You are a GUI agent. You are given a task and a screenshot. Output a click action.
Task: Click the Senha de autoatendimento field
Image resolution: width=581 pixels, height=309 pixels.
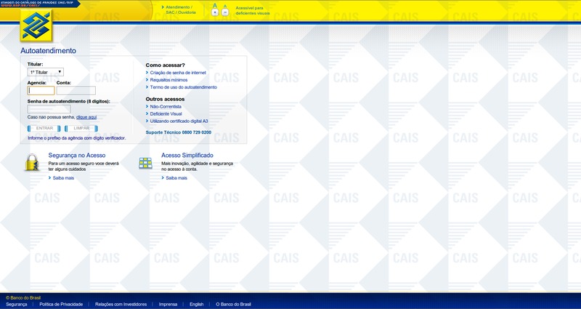49,109
